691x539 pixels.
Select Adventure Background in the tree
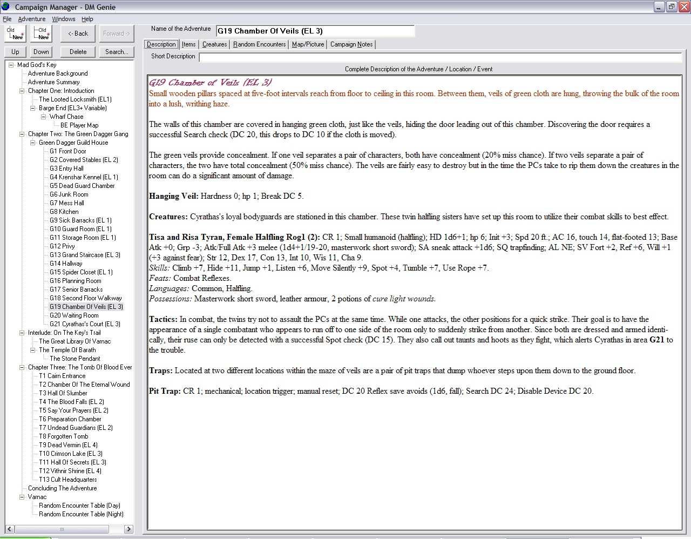58,73
